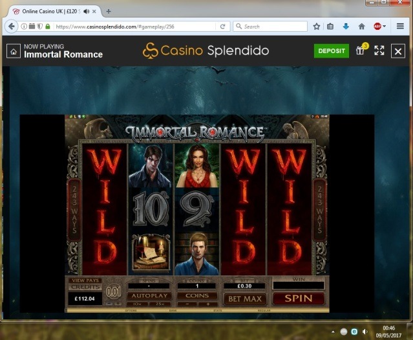Open the gift rewards icon with badge 3
Screen dimensions: 413x340
pos(361,50)
